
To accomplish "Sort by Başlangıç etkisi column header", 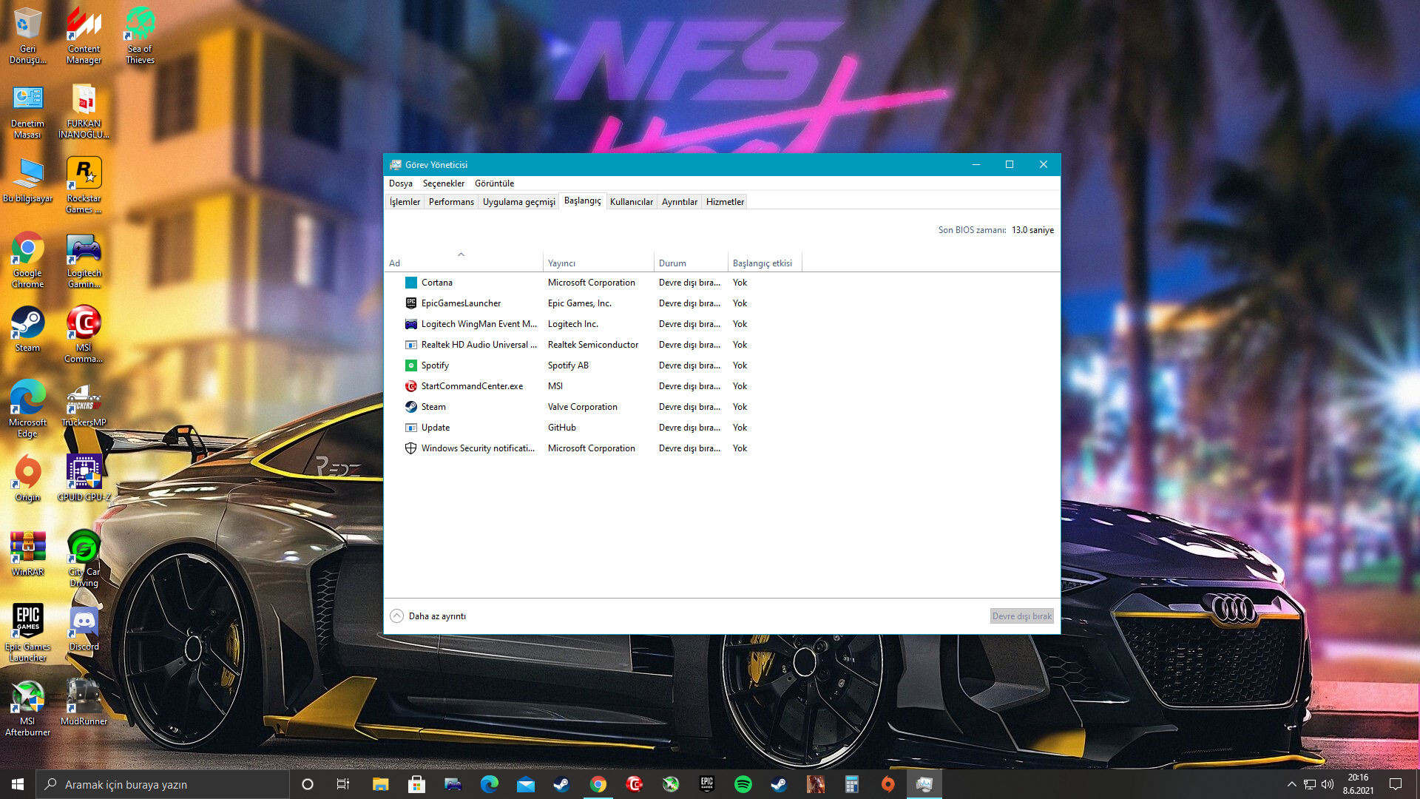I will pos(762,263).
